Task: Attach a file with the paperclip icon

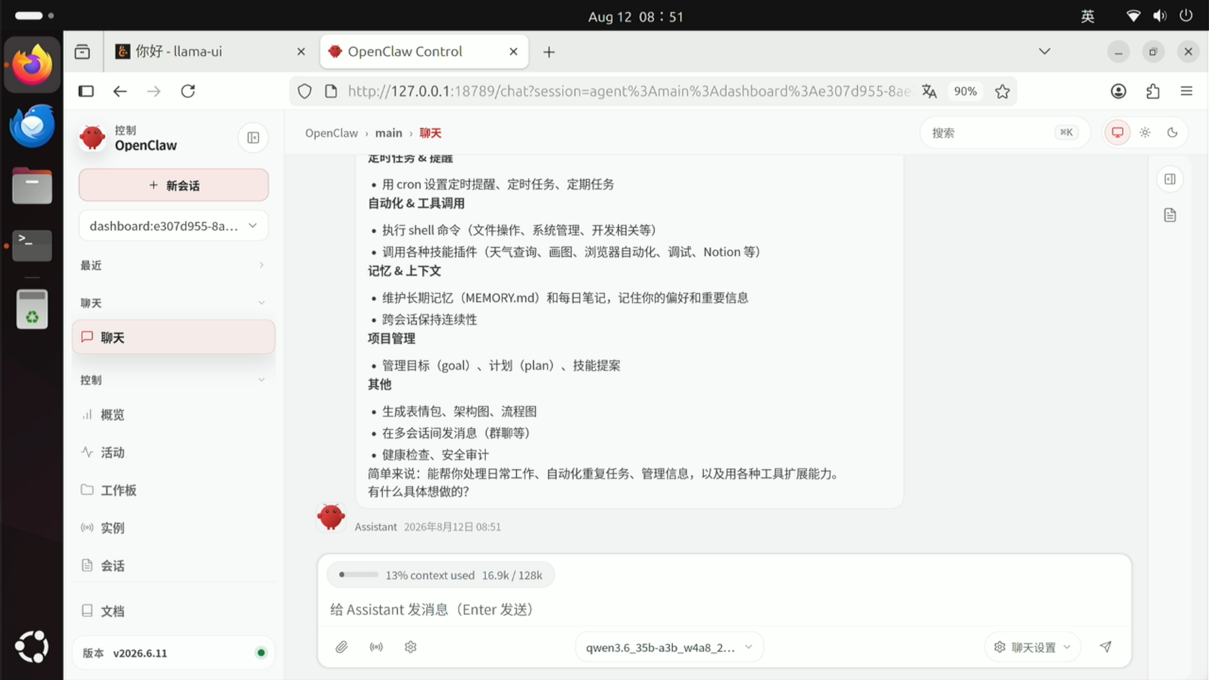Action: point(342,647)
